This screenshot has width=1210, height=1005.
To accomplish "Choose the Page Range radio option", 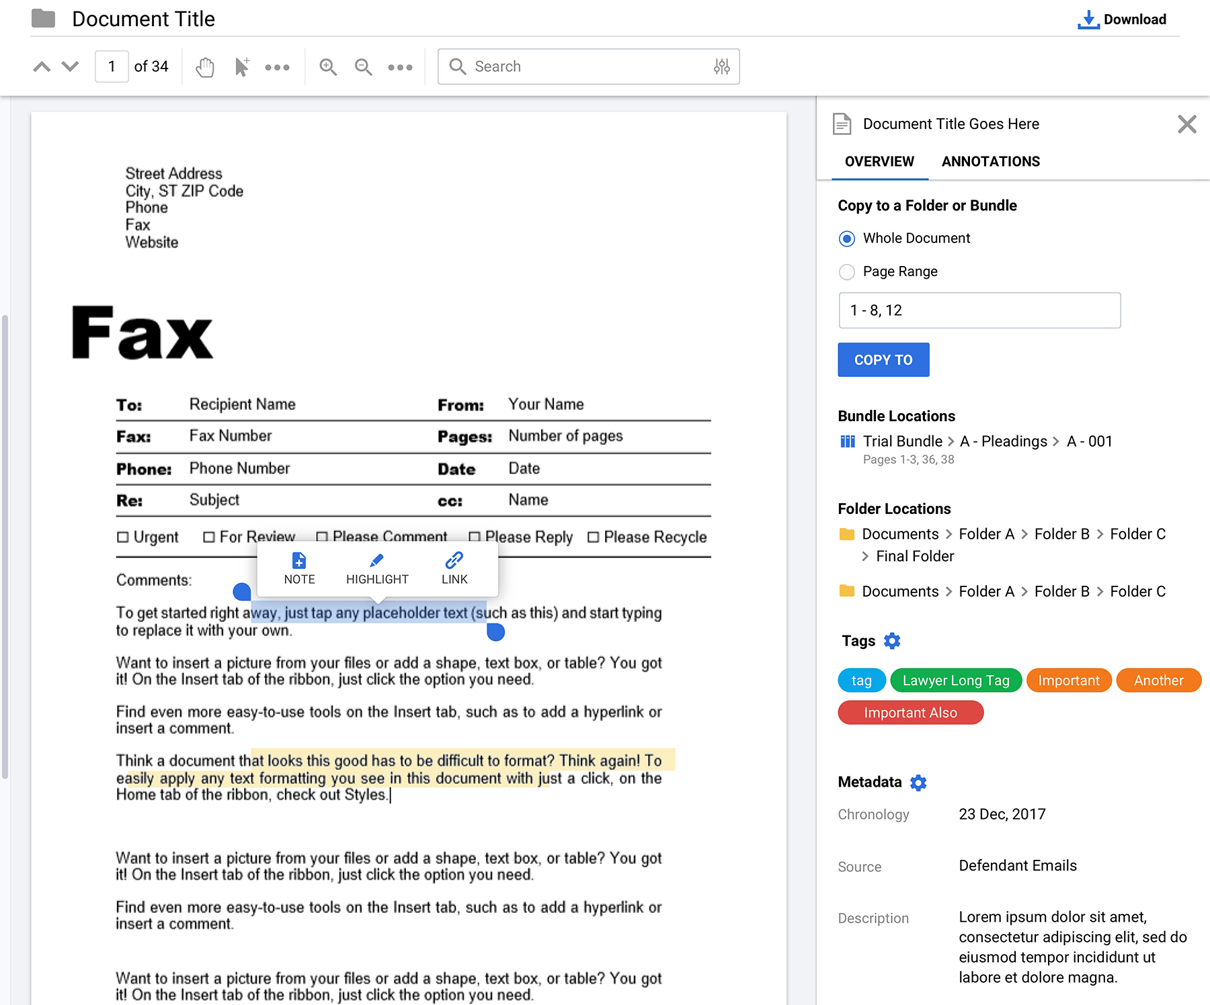I will 847,272.
